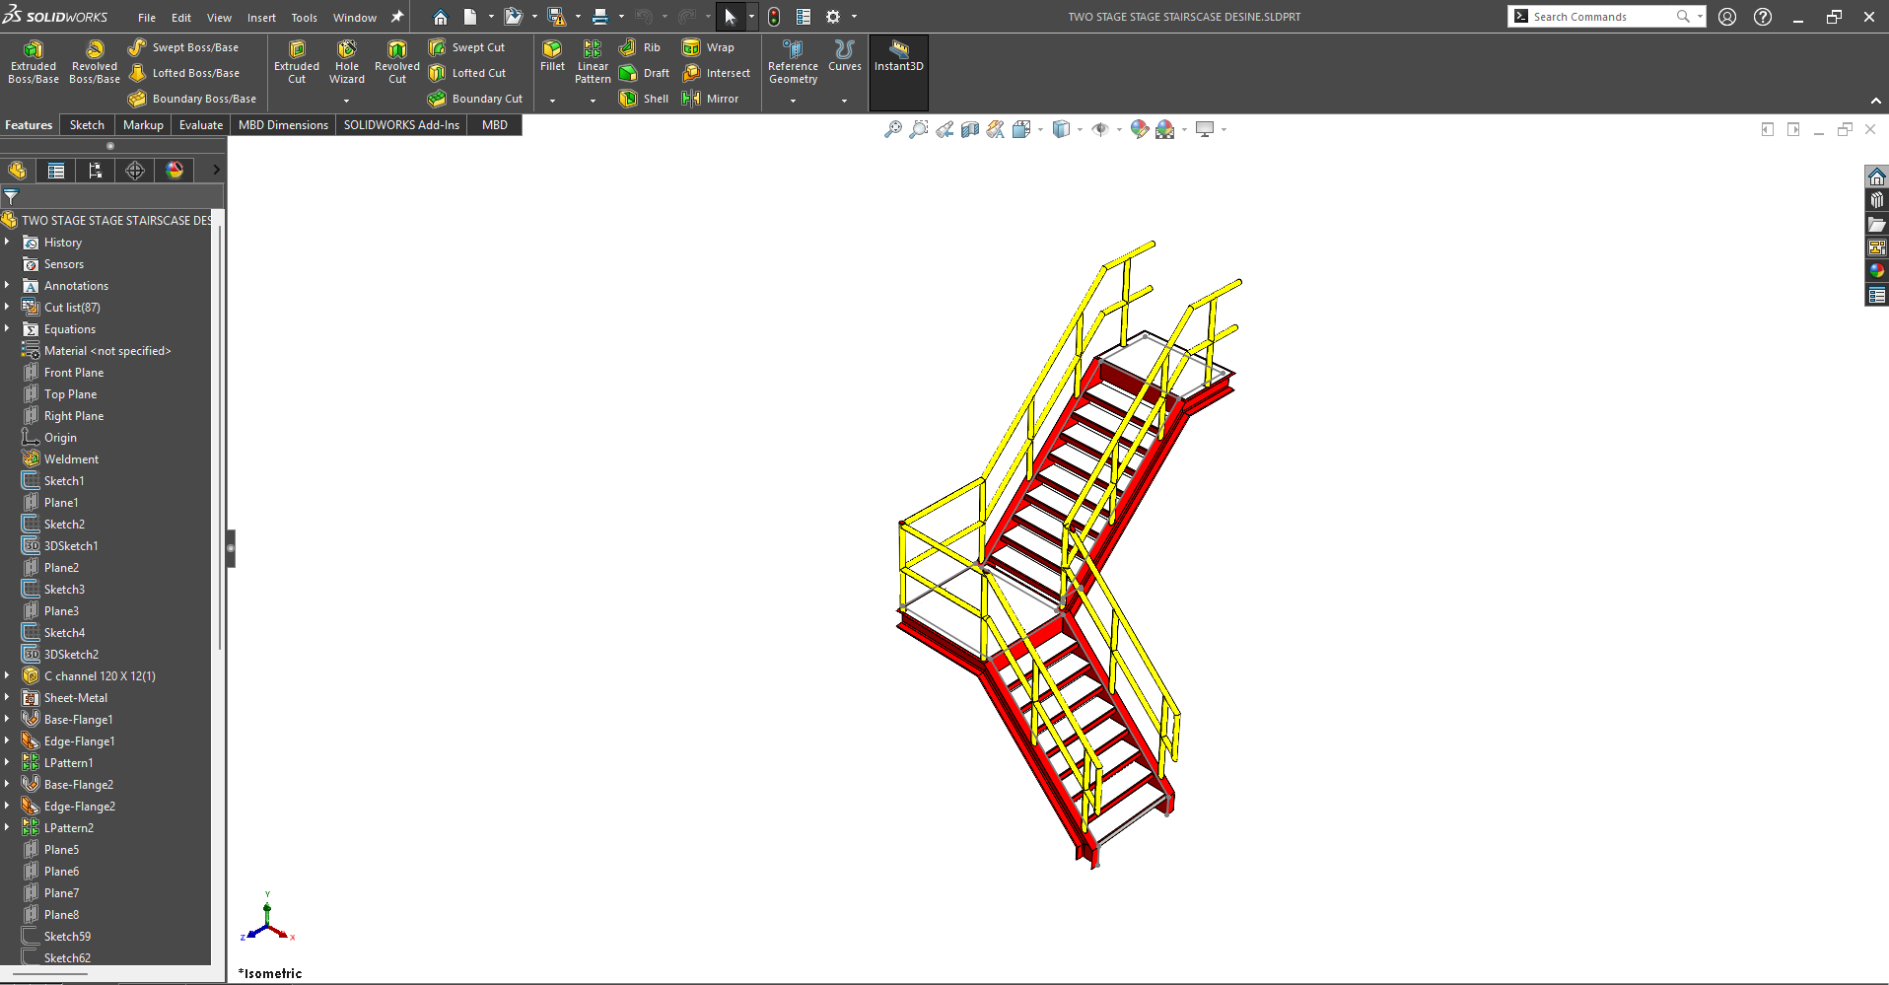Click the Rib tool
This screenshot has width=1889, height=985.
click(x=640, y=47)
